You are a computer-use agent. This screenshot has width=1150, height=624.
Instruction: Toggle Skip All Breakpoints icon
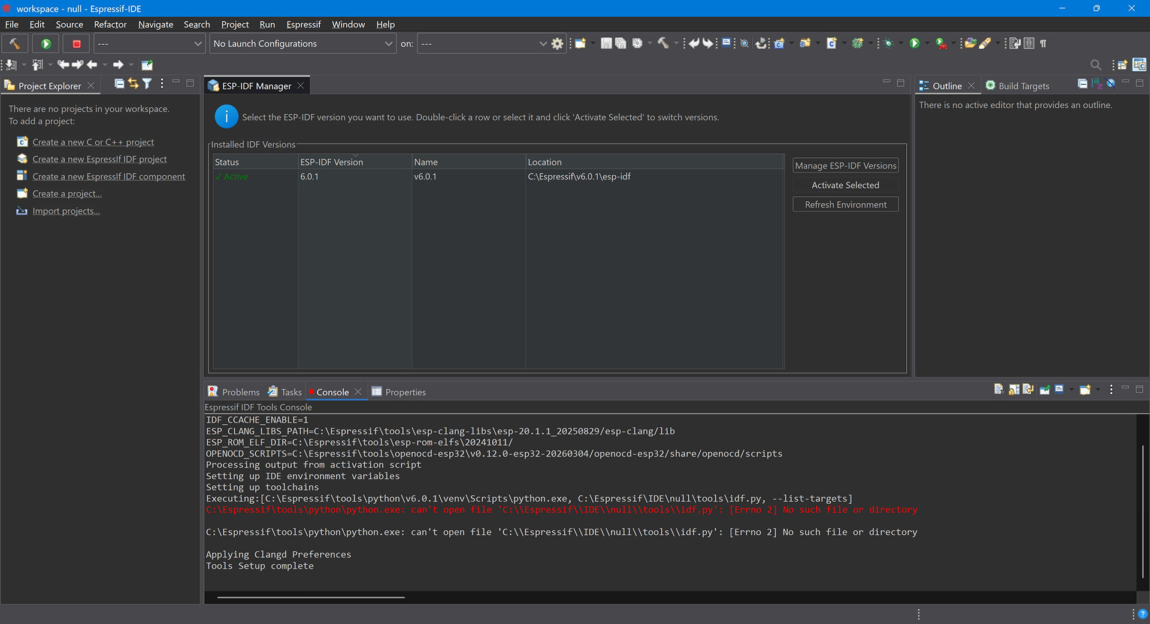click(744, 43)
